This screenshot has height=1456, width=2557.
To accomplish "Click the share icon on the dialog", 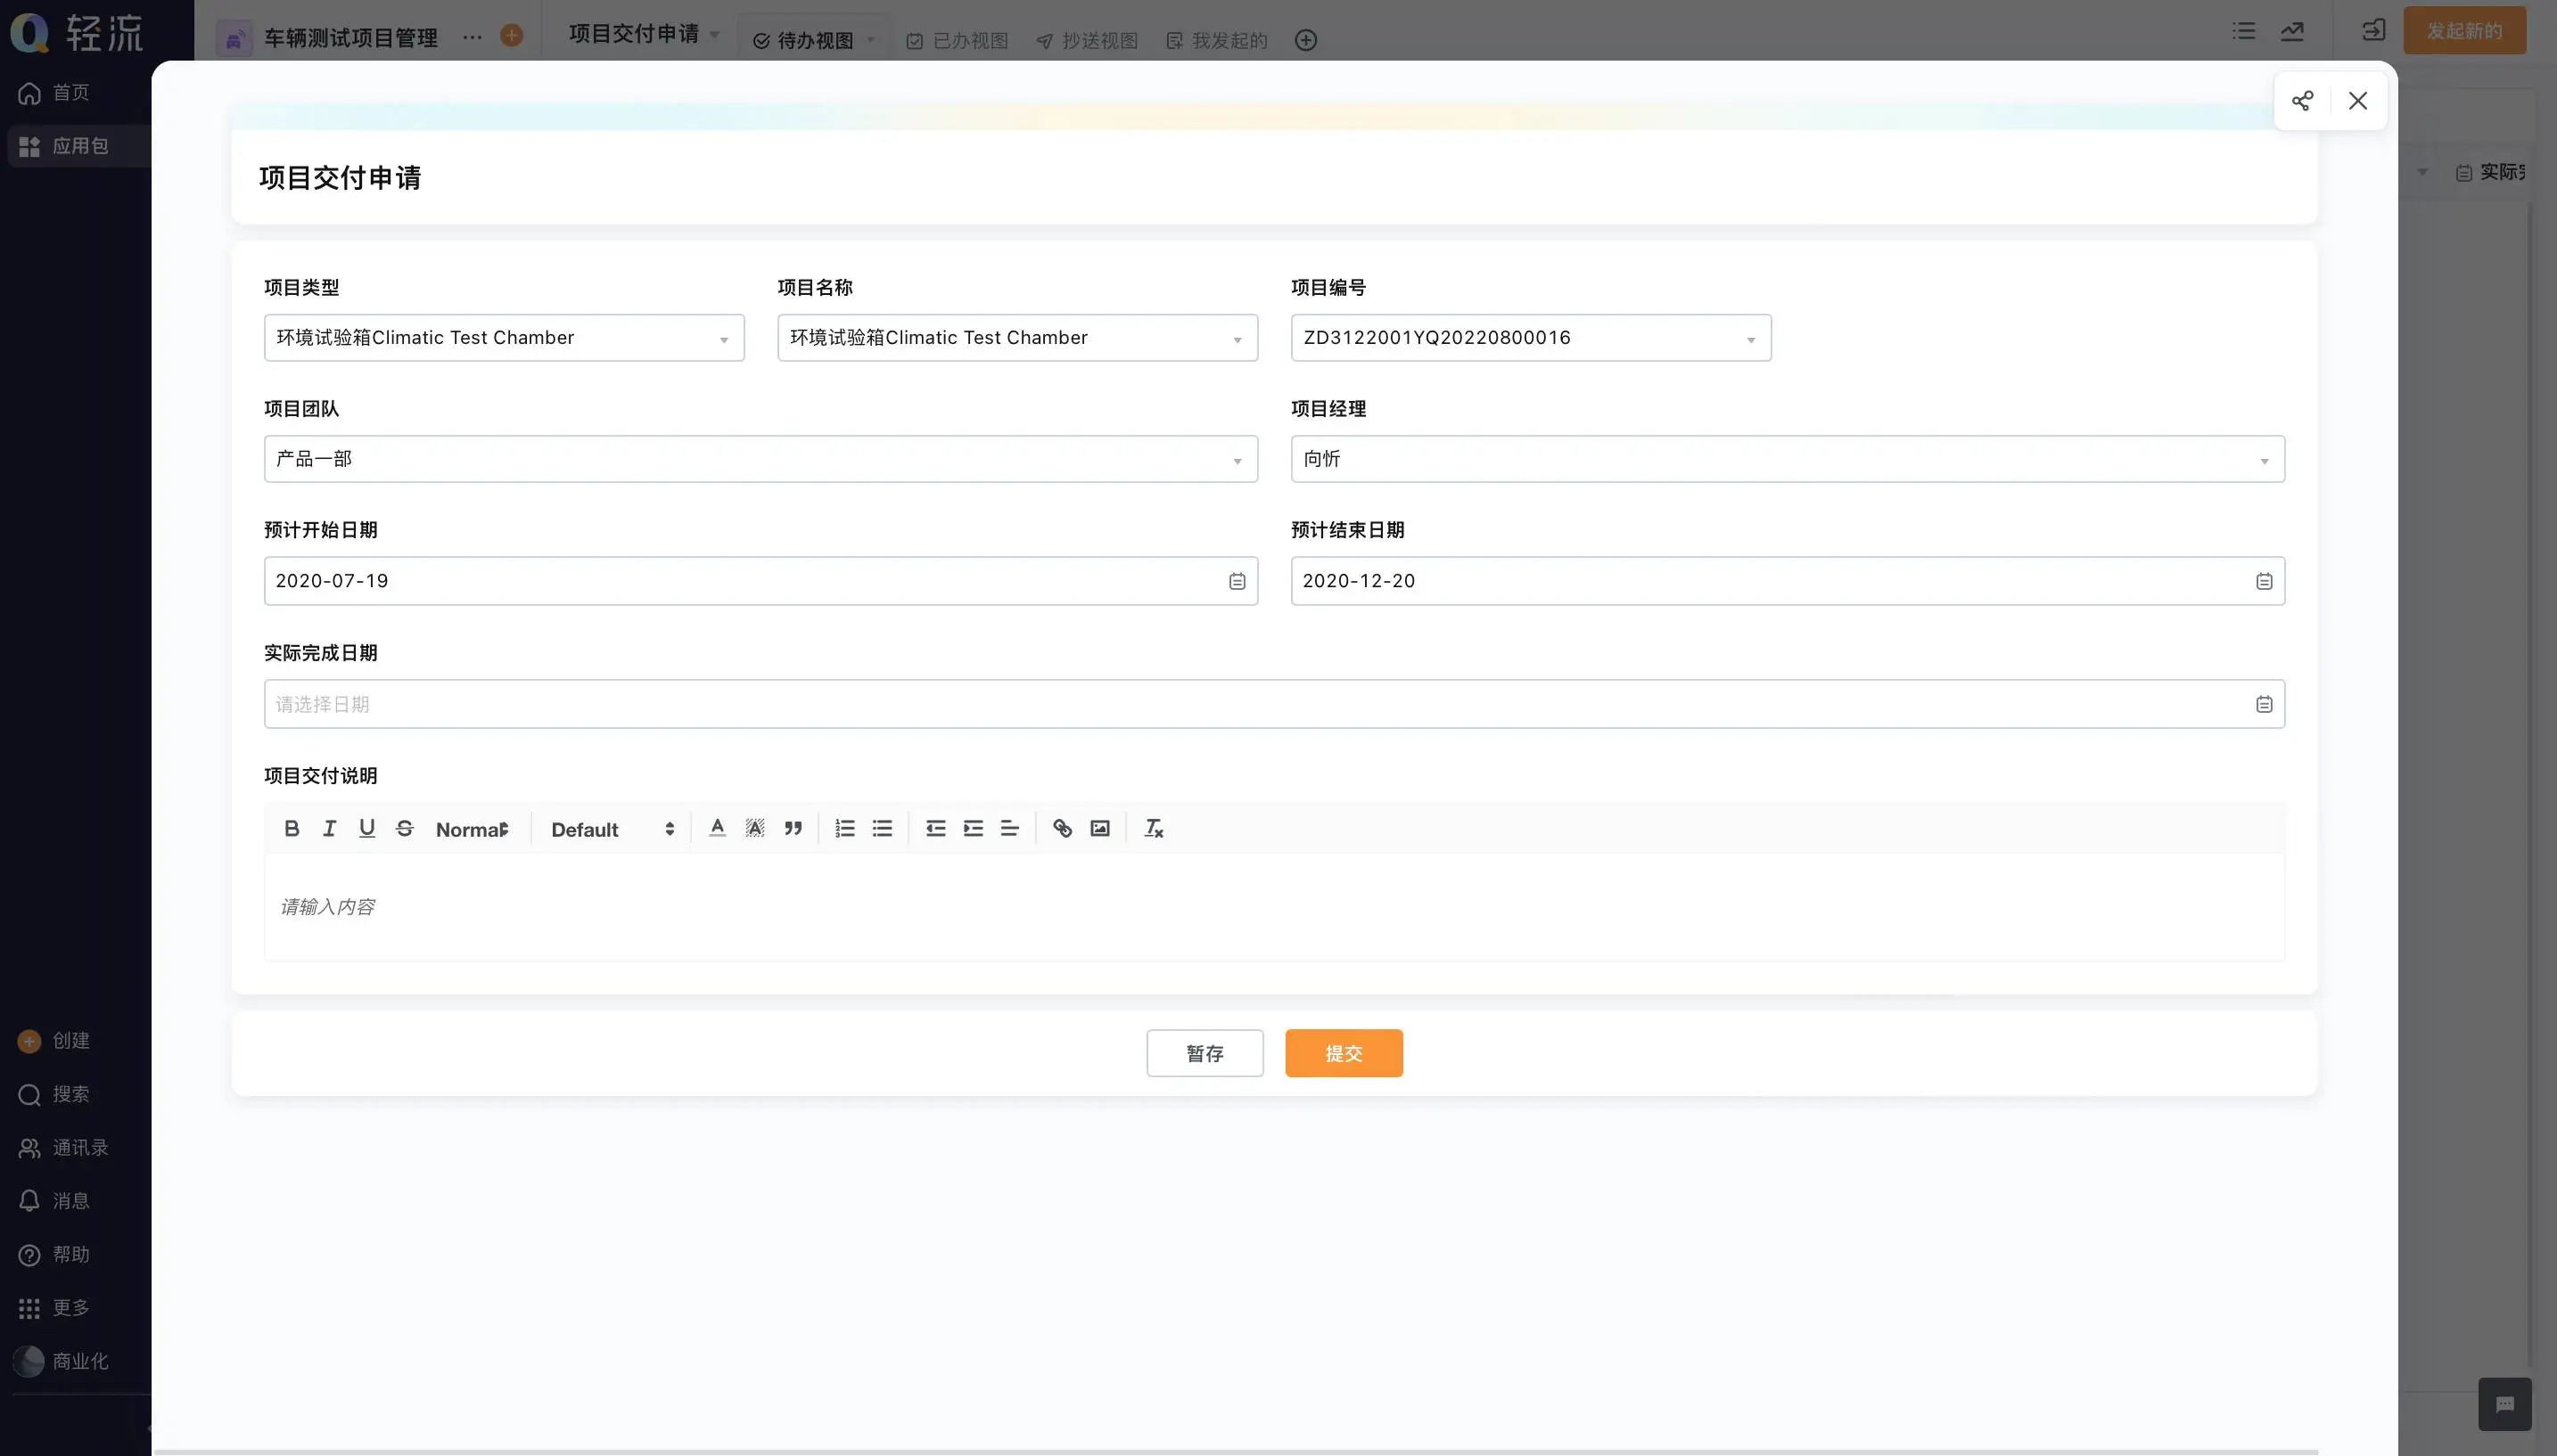I will click(2302, 101).
